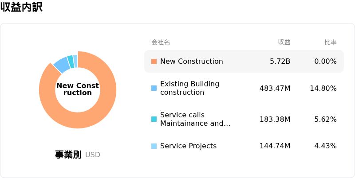The image size is (355, 178).
Task: Click the teal Service calls legend swatch
Action: [x=154, y=119]
